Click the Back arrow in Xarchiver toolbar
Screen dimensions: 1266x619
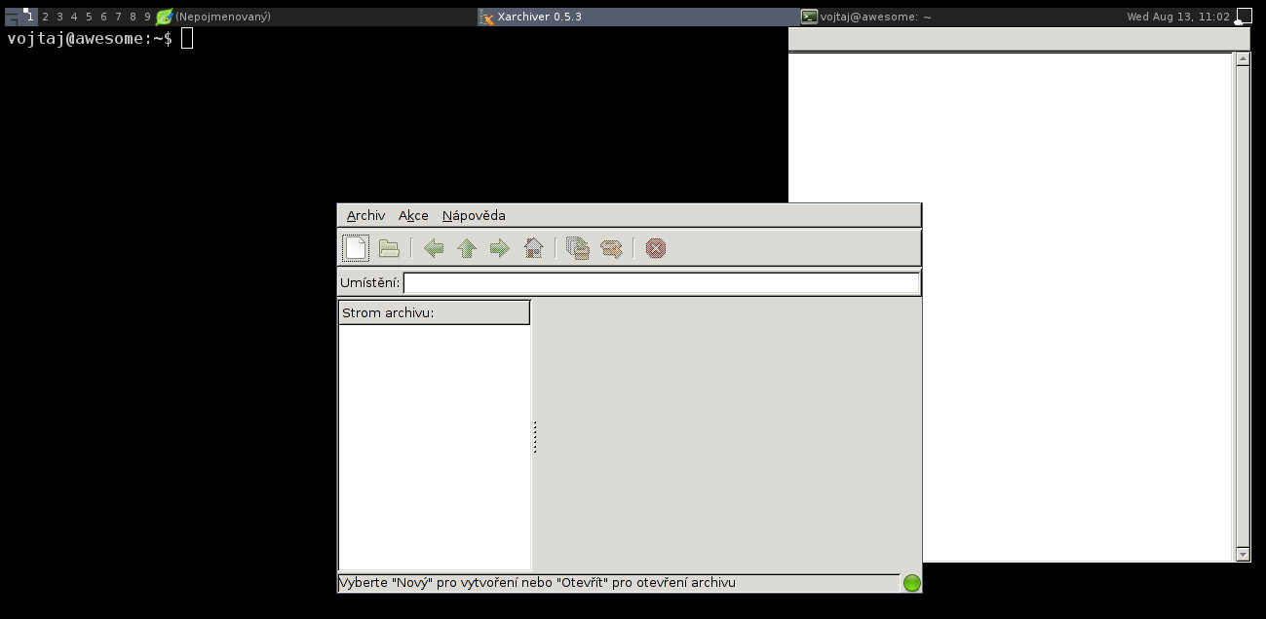click(x=434, y=248)
